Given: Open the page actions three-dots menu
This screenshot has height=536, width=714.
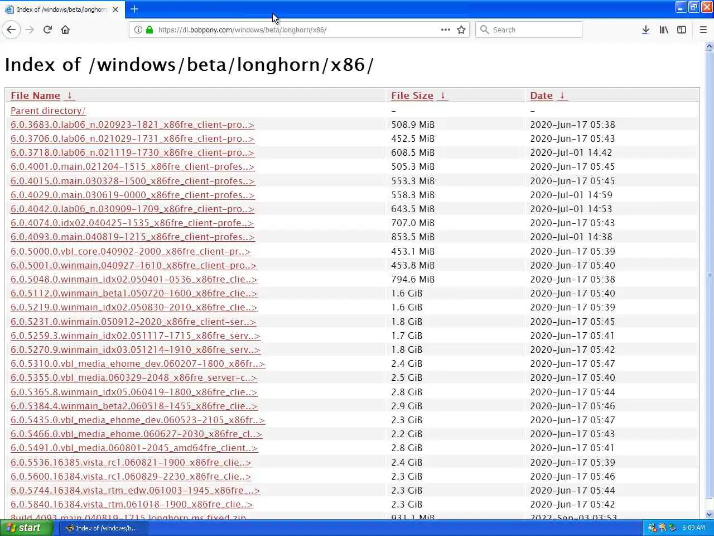Looking at the screenshot, I should (x=445, y=30).
